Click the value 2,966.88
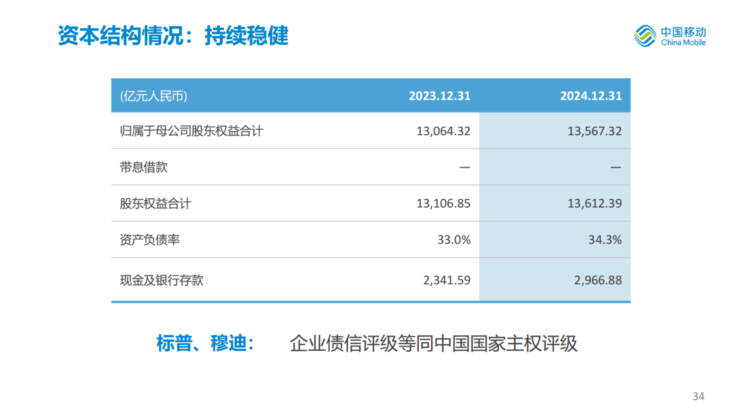This screenshot has height=412, width=733. (x=599, y=280)
